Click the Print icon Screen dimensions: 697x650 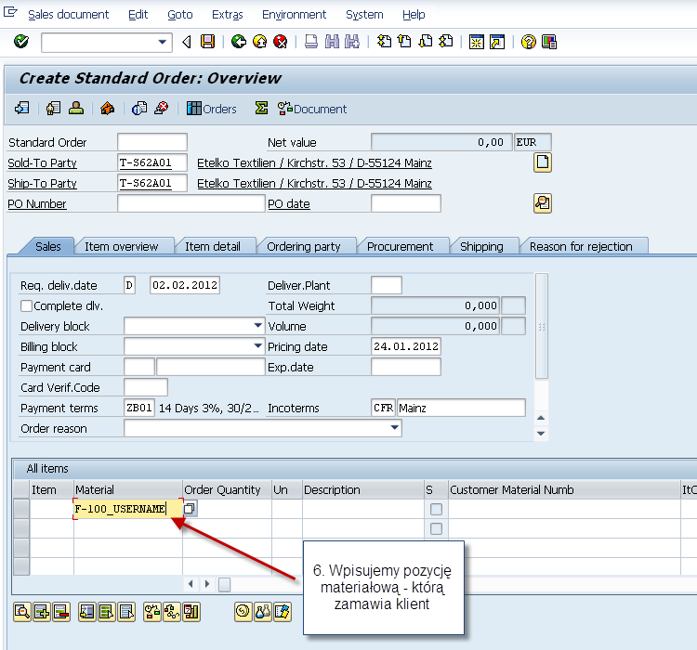pyautogui.click(x=311, y=42)
